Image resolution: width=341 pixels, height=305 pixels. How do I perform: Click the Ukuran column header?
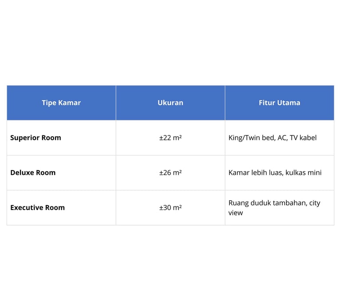(170, 103)
